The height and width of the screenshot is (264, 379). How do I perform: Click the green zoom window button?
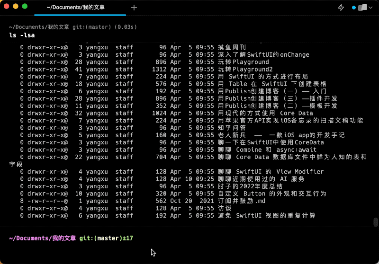click(25, 7)
